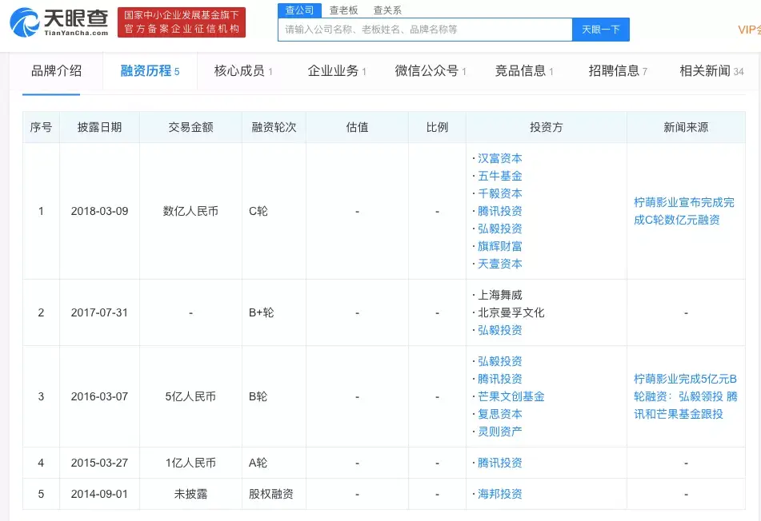The width and height of the screenshot is (761, 521).
Task: Click the company name search input field
Action: pos(425,30)
